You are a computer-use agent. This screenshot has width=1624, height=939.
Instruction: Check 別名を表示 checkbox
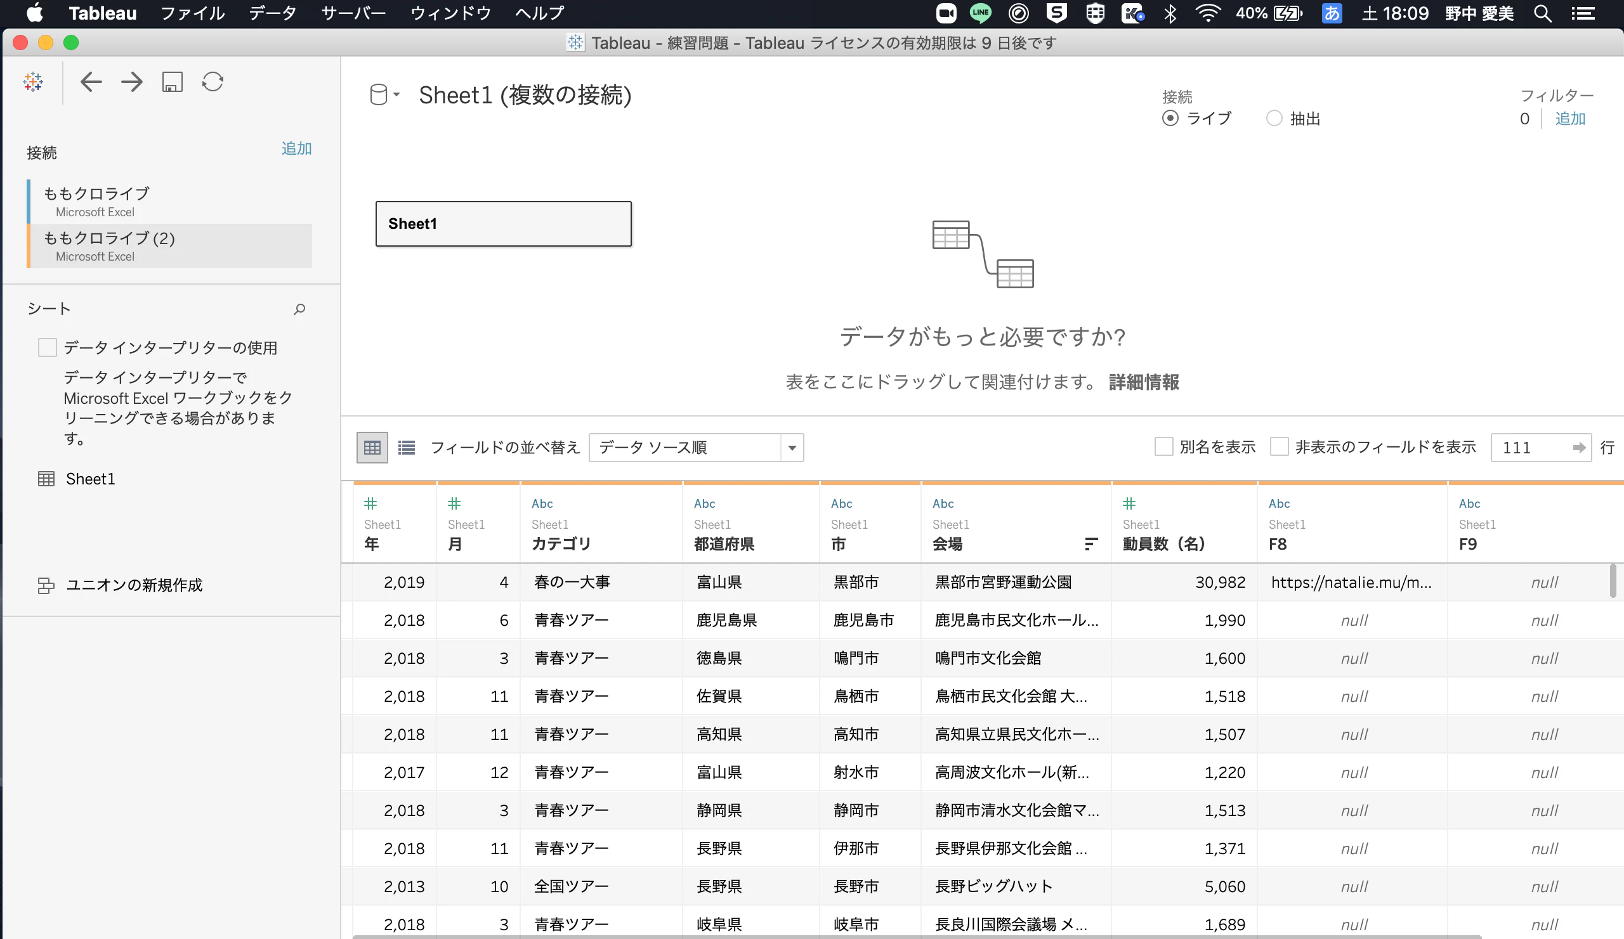click(1163, 447)
